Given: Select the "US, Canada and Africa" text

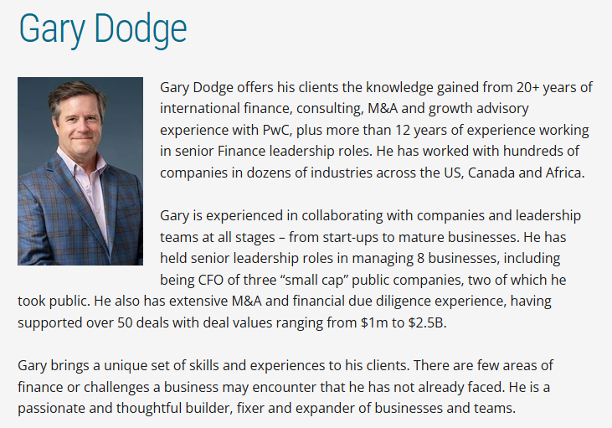Looking at the screenshot, I should point(522,174).
